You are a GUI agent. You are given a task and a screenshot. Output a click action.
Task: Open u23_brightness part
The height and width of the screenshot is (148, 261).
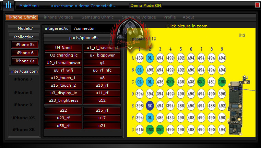[63, 100]
